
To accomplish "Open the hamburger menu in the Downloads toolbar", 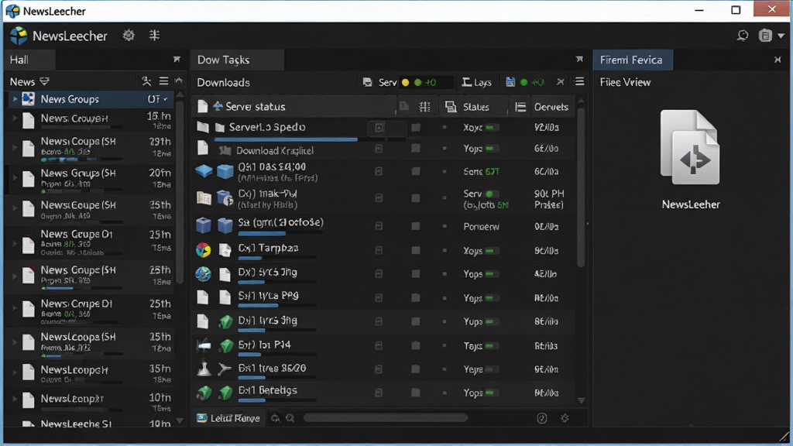I will click(x=579, y=81).
